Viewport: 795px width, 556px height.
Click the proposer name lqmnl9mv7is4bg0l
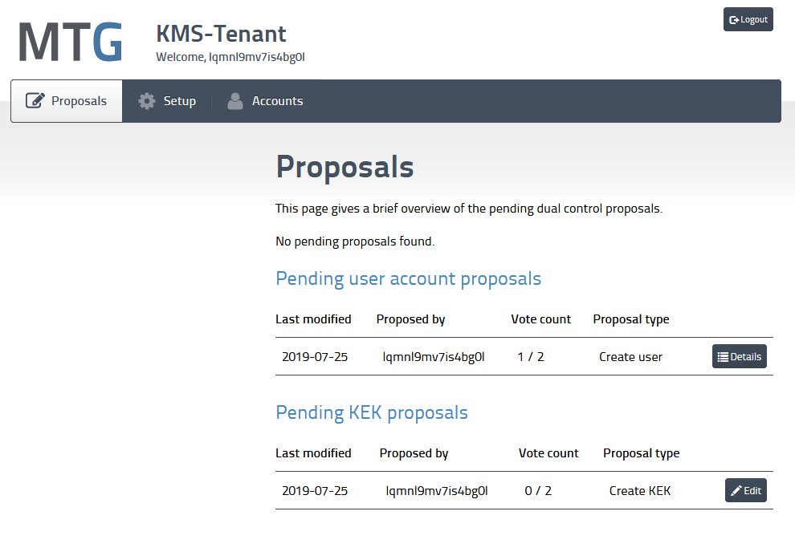coord(434,356)
